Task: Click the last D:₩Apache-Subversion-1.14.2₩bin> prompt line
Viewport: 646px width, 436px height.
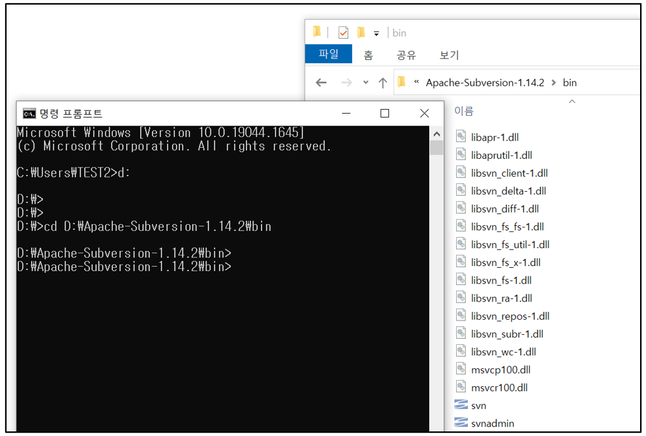Action: coord(124,267)
